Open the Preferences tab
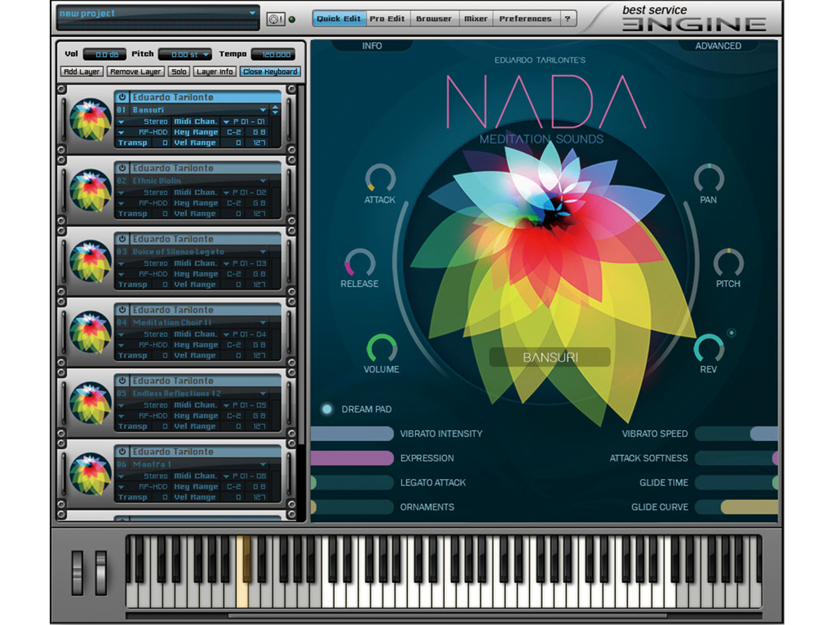This screenshot has height=625, width=834. (x=525, y=19)
